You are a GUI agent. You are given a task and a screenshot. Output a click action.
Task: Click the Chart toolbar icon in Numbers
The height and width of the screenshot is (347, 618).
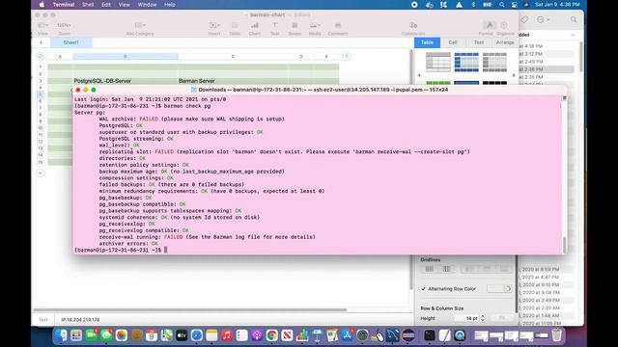(x=255, y=28)
